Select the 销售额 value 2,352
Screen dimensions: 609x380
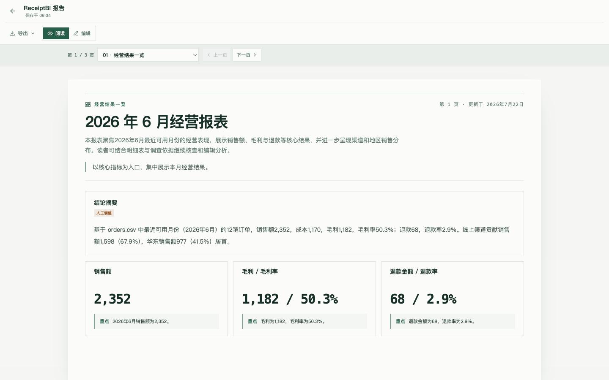(112, 299)
